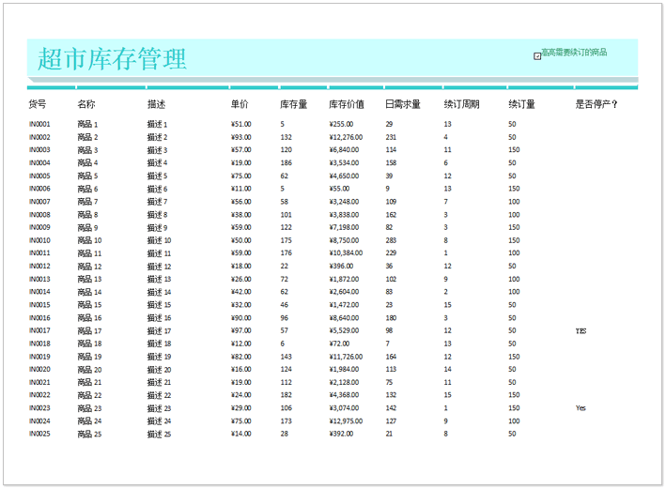Image resolution: width=666 pixels, height=489 pixels.
Task: Select the 库存价值 column header
Action: pyautogui.click(x=347, y=104)
